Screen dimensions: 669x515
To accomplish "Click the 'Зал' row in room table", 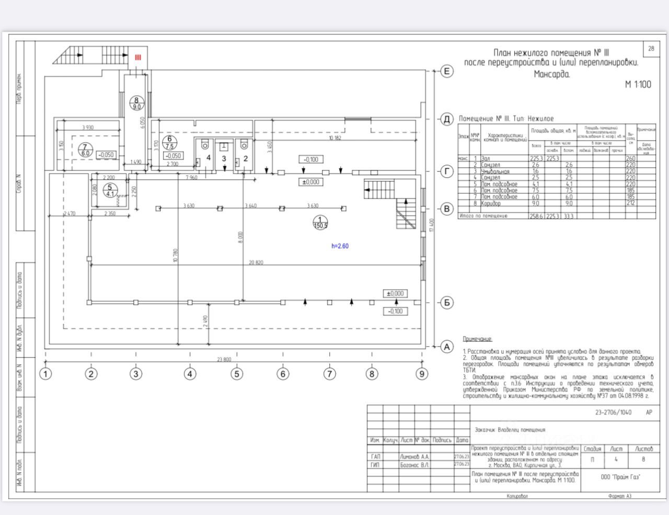I will click(x=557, y=158).
